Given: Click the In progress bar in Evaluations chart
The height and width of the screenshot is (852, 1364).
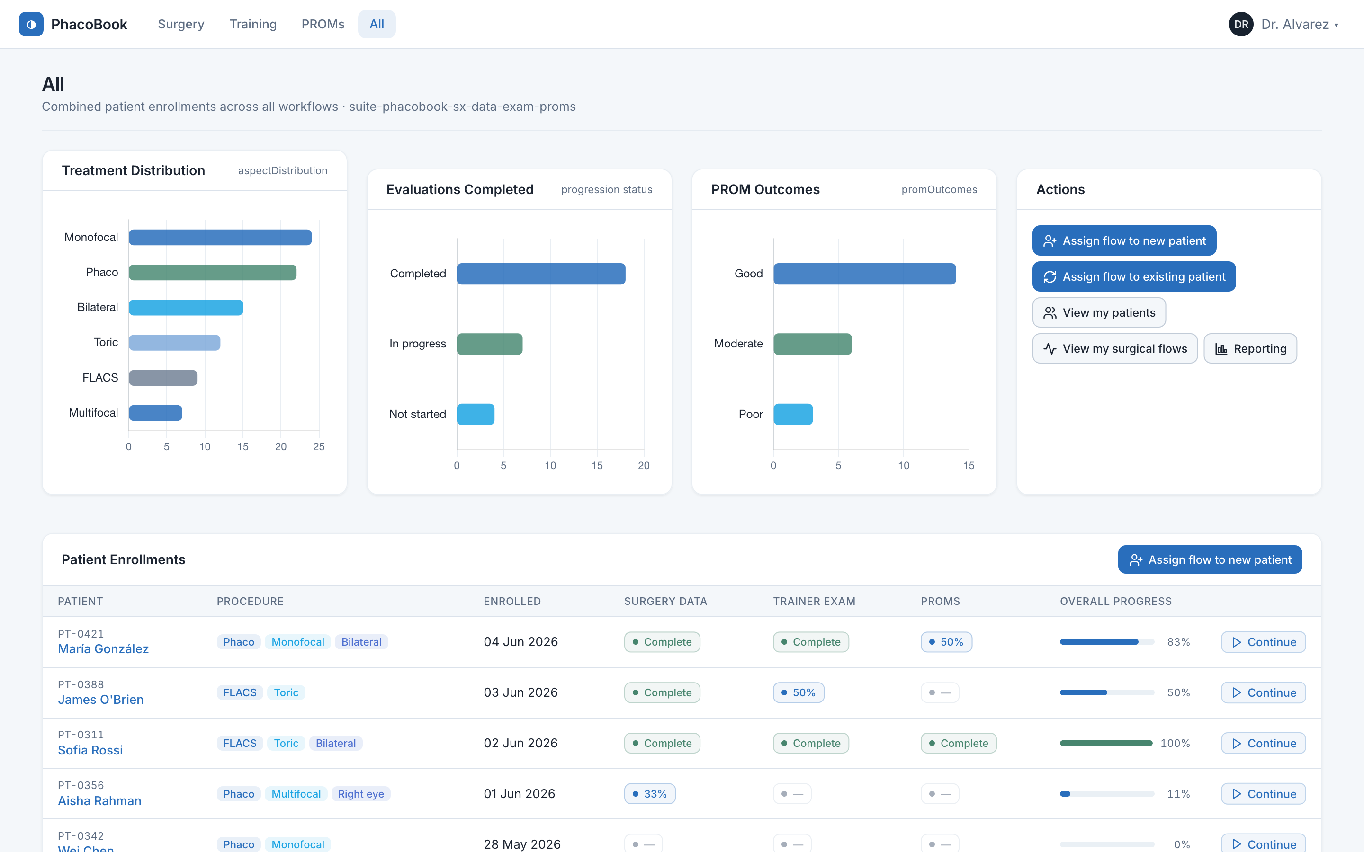Looking at the screenshot, I should click(x=490, y=344).
